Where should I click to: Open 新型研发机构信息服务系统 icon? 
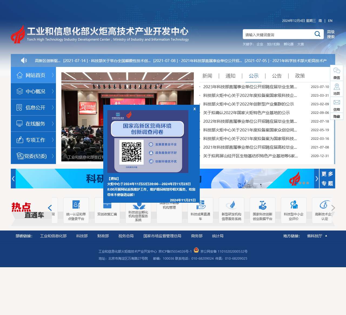[231, 210]
